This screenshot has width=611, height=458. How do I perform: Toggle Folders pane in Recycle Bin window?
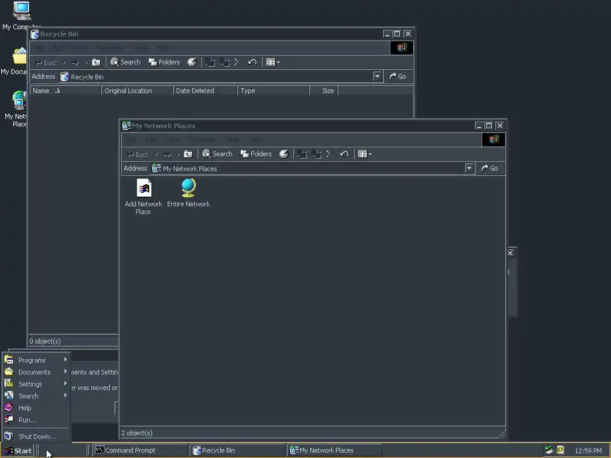[164, 62]
